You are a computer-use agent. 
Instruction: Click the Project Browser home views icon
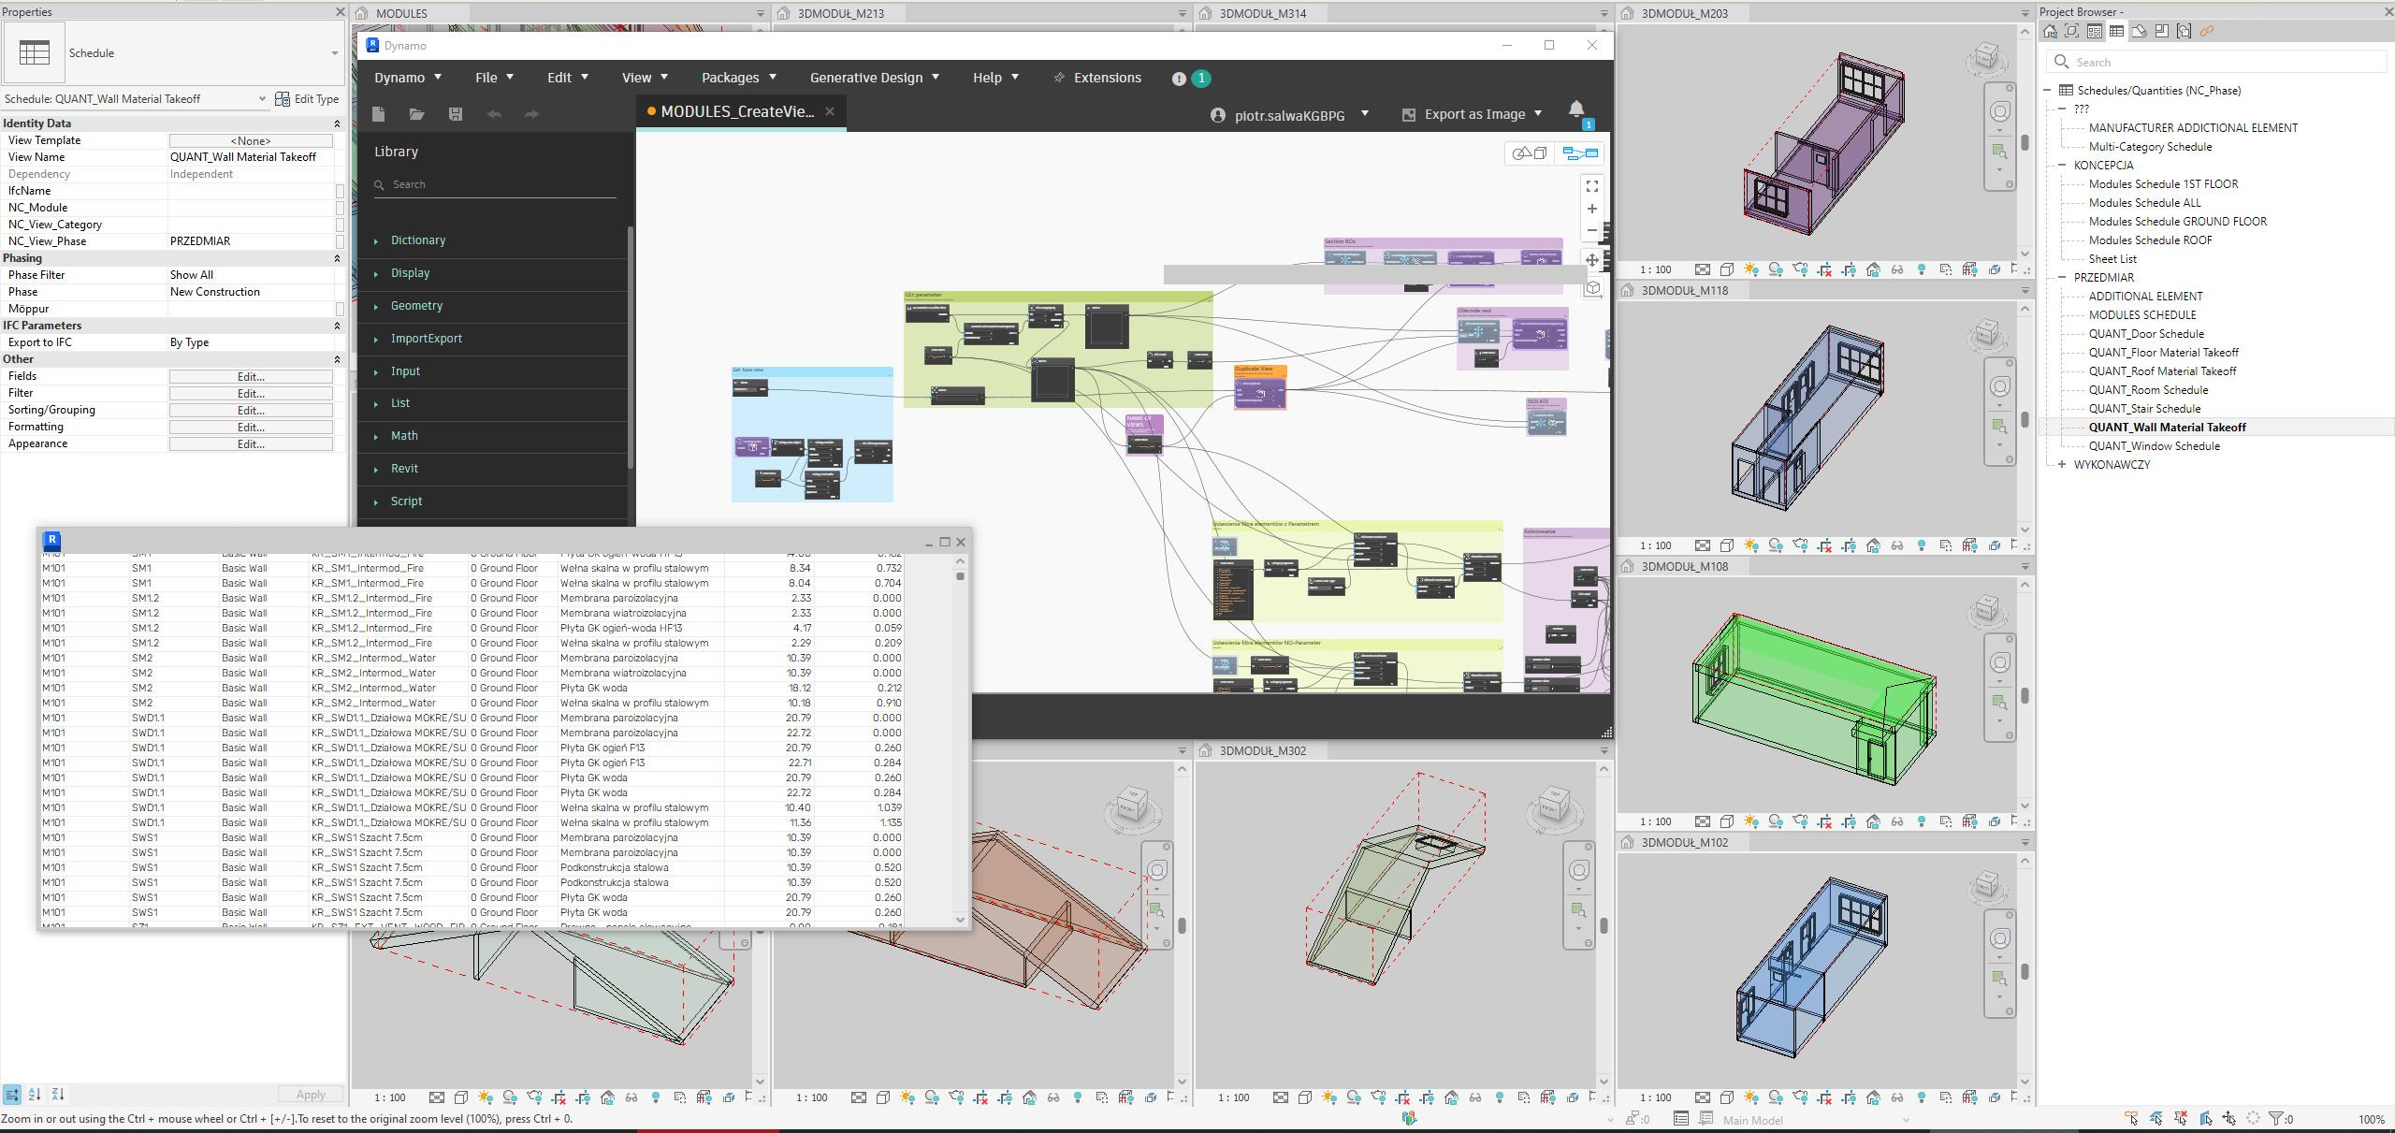click(x=2050, y=32)
